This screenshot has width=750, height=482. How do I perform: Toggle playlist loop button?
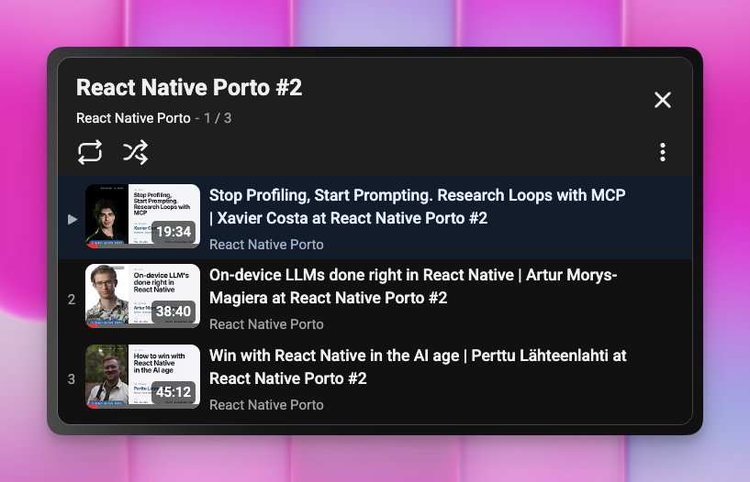[x=90, y=152]
